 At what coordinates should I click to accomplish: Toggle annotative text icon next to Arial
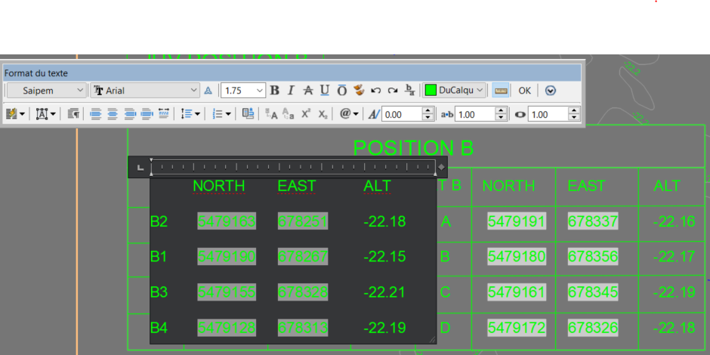208,91
